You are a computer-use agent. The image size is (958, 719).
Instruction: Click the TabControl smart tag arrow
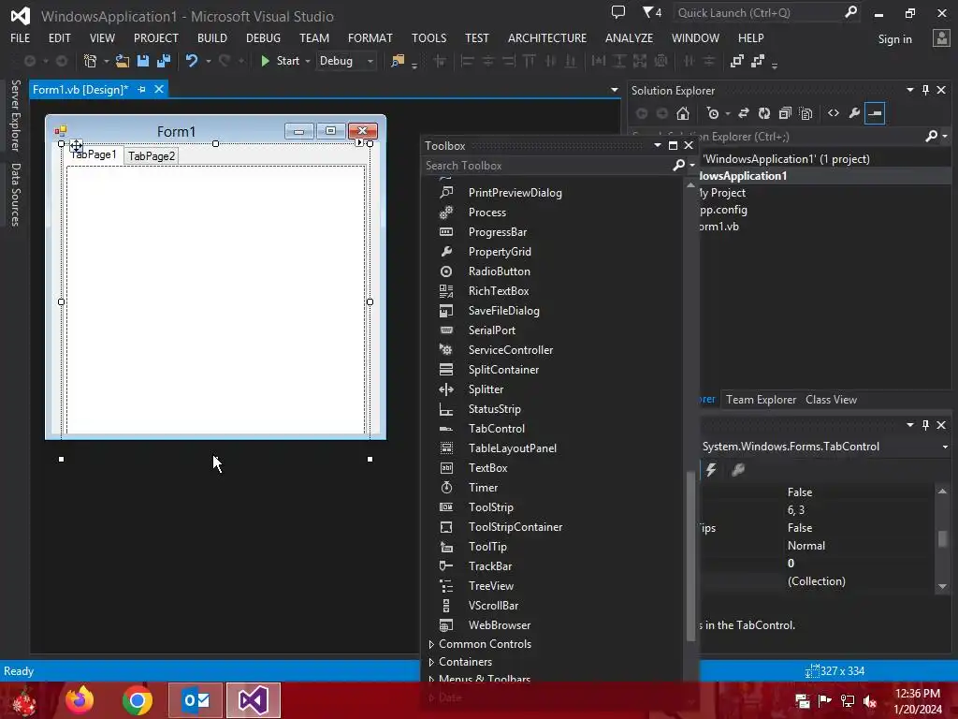click(x=359, y=142)
